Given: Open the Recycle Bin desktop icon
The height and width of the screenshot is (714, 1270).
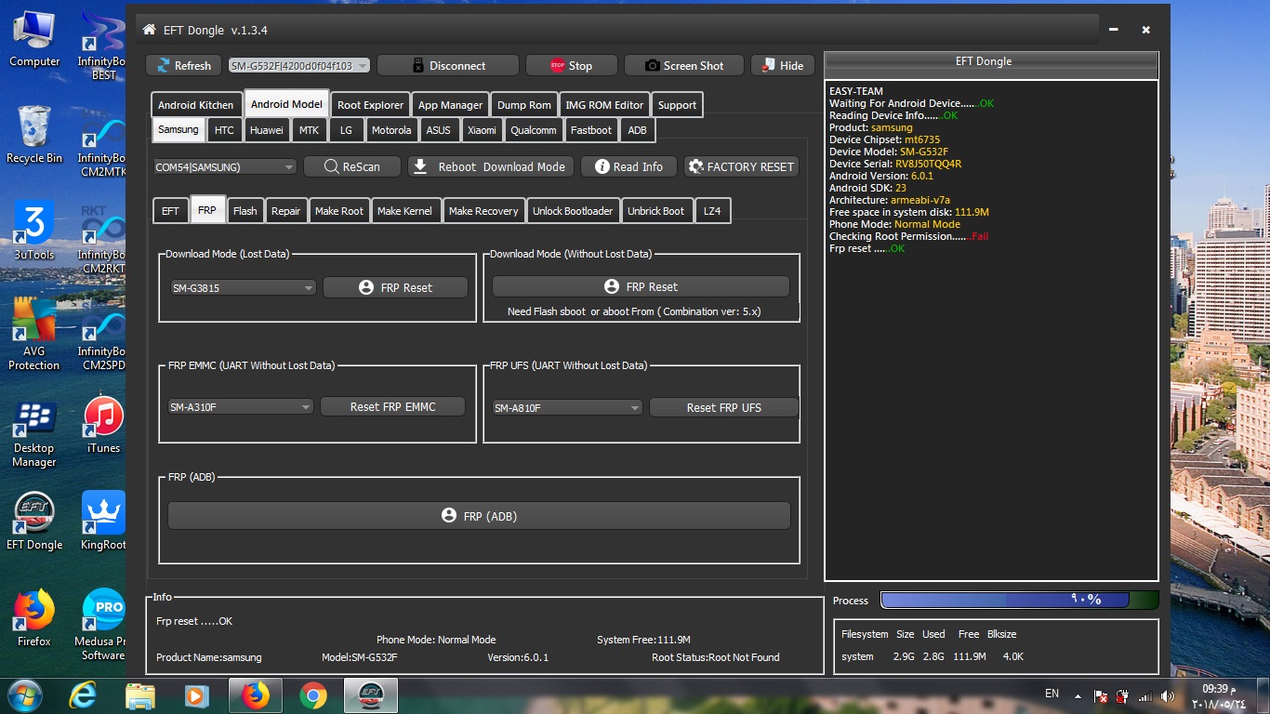Looking at the screenshot, I should tap(34, 135).
